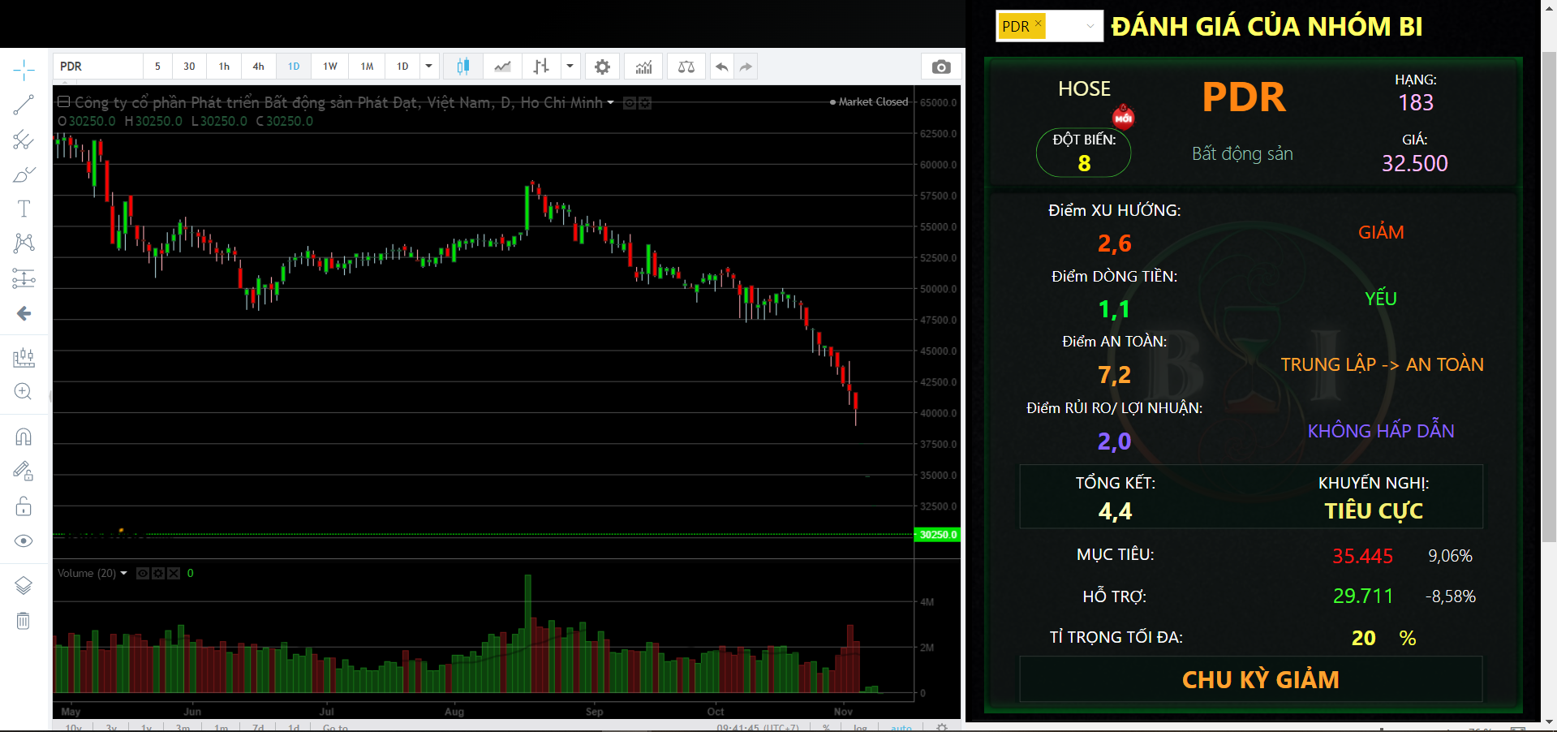Open chart settings gear in toolbar
Image resolution: width=1557 pixels, height=732 pixels.
tap(602, 67)
